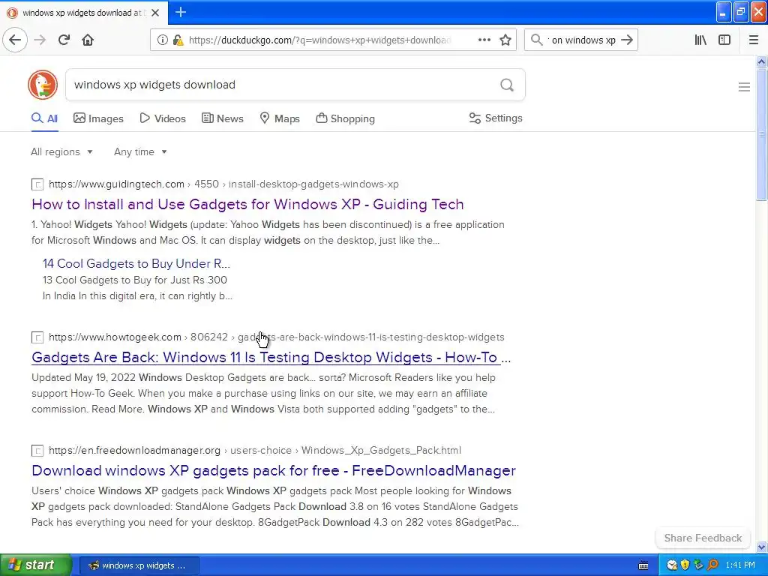This screenshot has height=576, width=768.
Task: Open 14 Cool Gadgets to Buy sublink
Action: coord(136,263)
